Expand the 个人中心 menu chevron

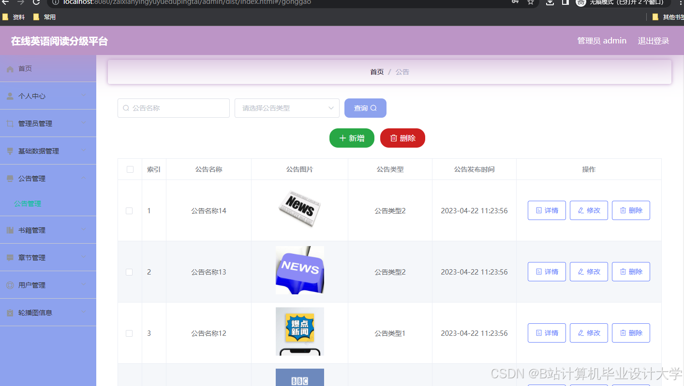[x=84, y=96]
